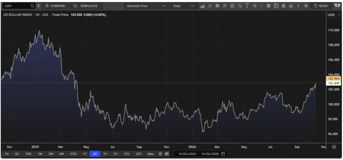The height and width of the screenshot is (160, 343).
Task: Click the 96.000 price axis label
Action: click(334, 134)
